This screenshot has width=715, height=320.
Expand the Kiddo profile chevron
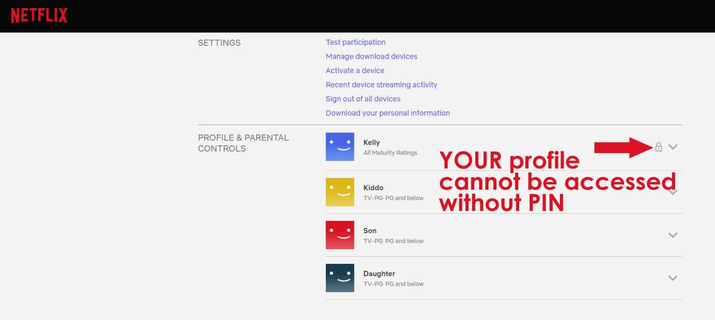pos(673,192)
